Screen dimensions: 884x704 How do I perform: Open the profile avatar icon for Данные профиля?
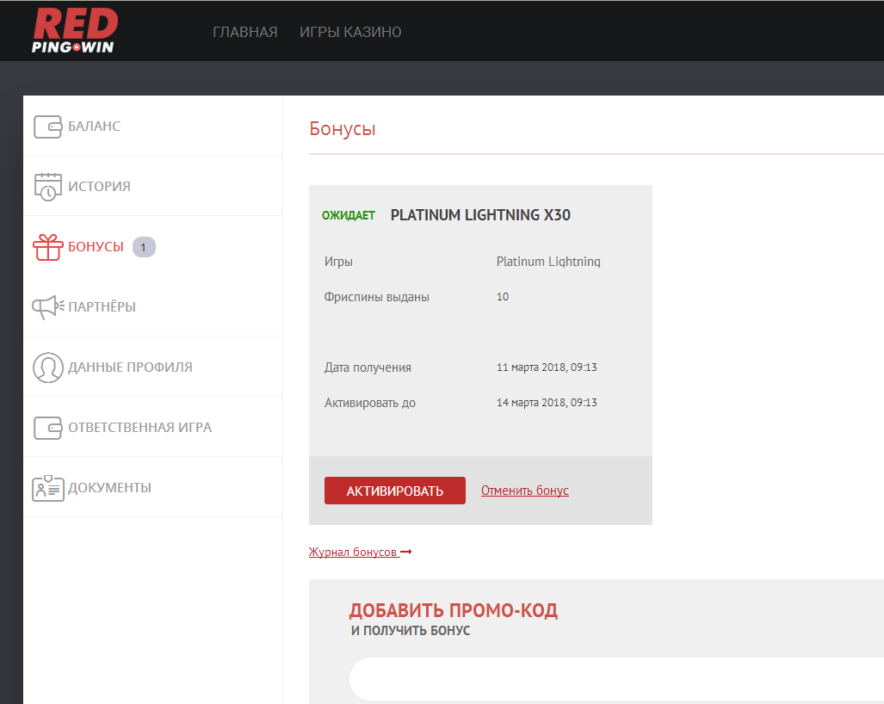47,367
